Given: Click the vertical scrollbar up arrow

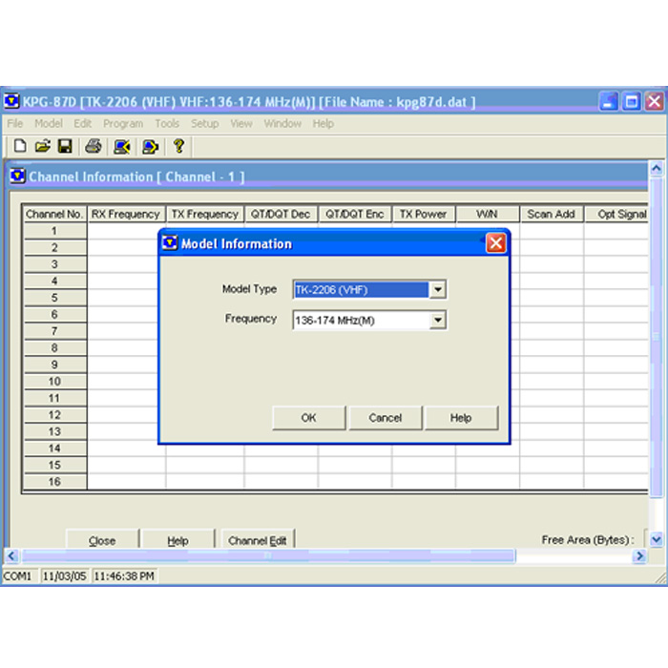Looking at the screenshot, I should (657, 169).
